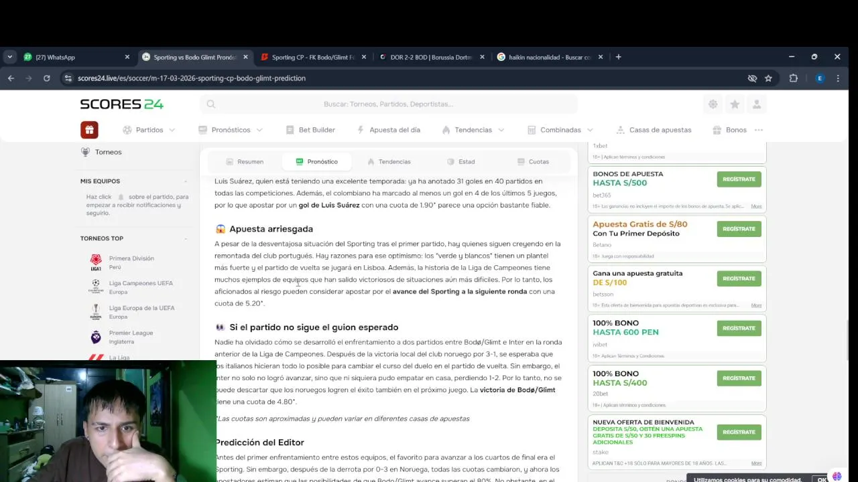This screenshot has height=482, width=858.
Task: Collapse MIS EQUIPOS section
Action: pyautogui.click(x=186, y=181)
